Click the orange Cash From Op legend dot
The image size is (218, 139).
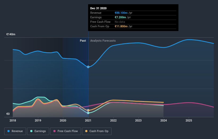click(x=86, y=131)
